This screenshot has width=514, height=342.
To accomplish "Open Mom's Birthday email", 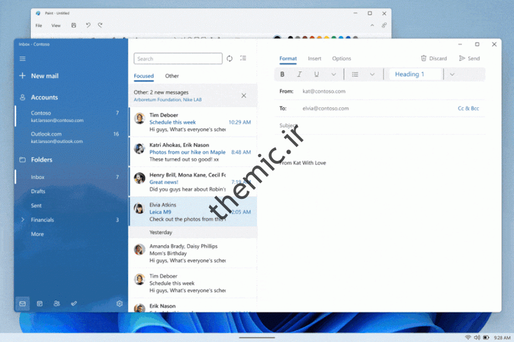I will click(193, 253).
